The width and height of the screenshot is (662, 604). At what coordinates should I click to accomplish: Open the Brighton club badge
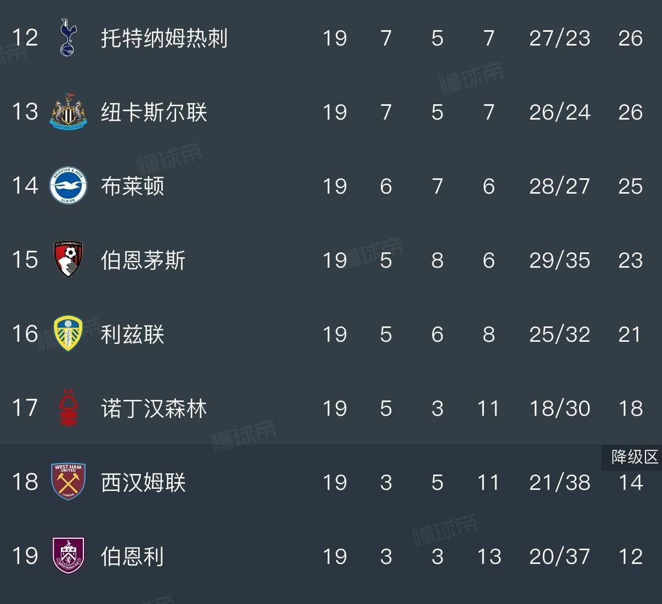coord(68,186)
